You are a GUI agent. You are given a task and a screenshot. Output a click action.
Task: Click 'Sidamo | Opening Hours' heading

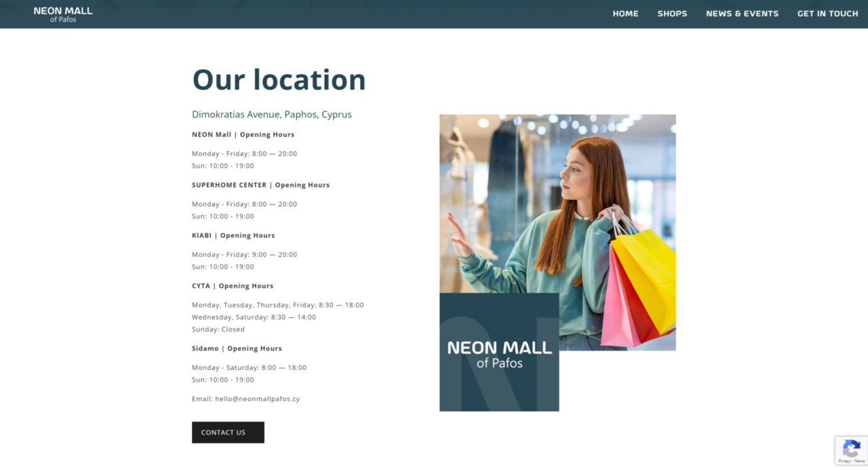pyautogui.click(x=237, y=348)
